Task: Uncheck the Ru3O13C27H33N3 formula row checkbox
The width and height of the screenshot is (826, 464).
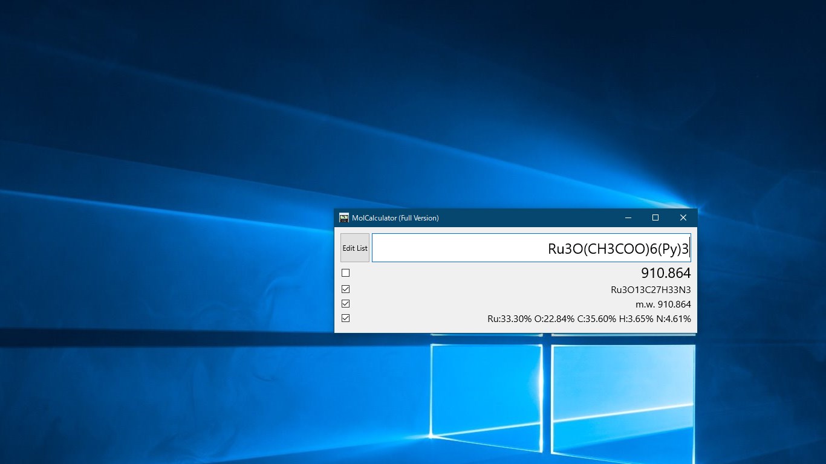Action: 345,289
